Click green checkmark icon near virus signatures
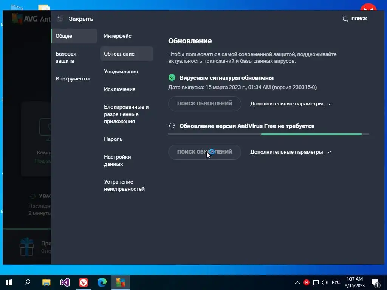 (x=172, y=77)
